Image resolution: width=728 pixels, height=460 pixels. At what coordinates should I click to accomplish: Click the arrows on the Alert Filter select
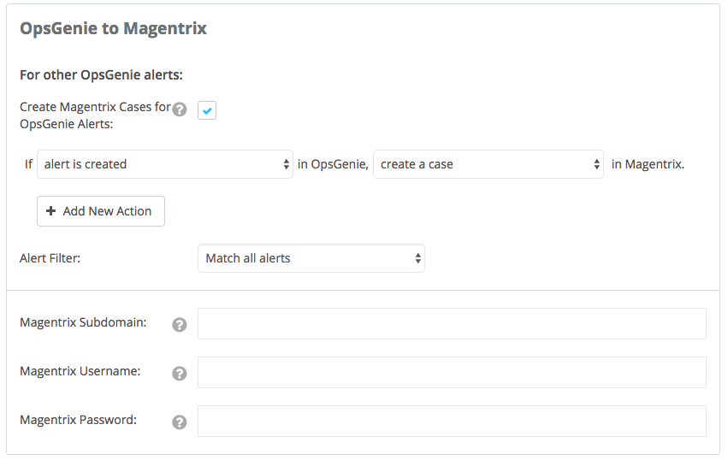[417, 258]
